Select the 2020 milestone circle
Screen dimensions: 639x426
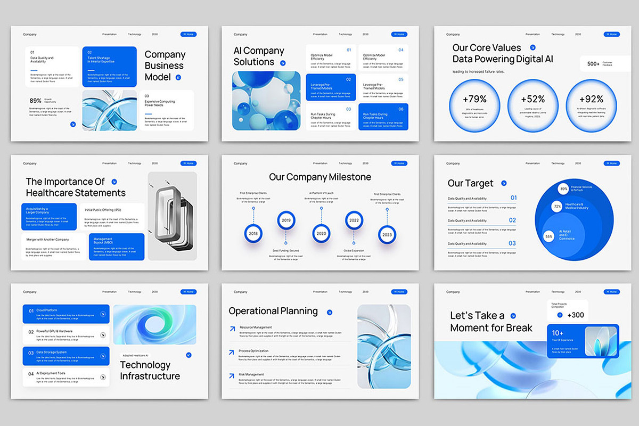tap(321, 233)
